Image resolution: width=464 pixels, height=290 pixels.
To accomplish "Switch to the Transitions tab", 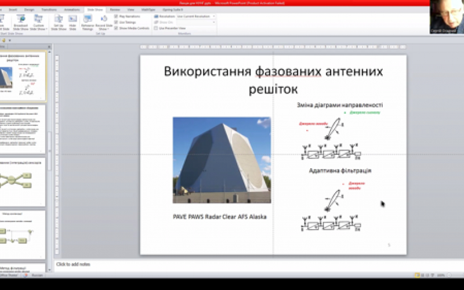I will pyautogui.click(x=49, y=10).
